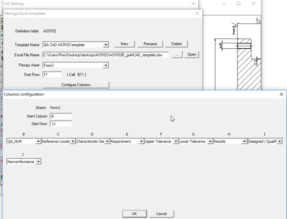The height and width of the screenshot is (219, 287).
Task: Click the Configure Columns button
Action: coord(76,85)
